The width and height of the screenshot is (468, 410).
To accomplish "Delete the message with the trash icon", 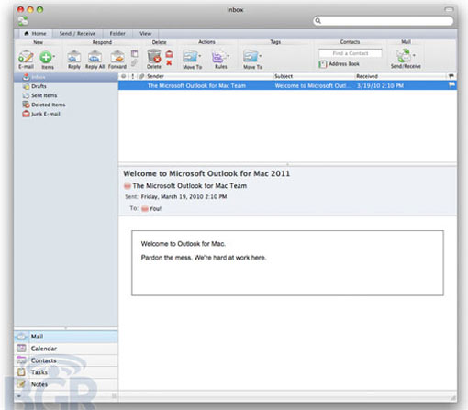I will coord(154,60).
